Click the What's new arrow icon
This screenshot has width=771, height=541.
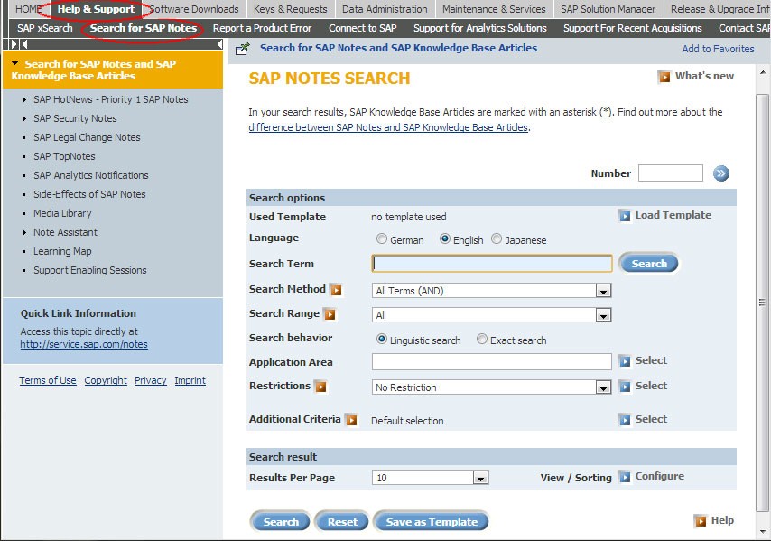pos(664,77)
